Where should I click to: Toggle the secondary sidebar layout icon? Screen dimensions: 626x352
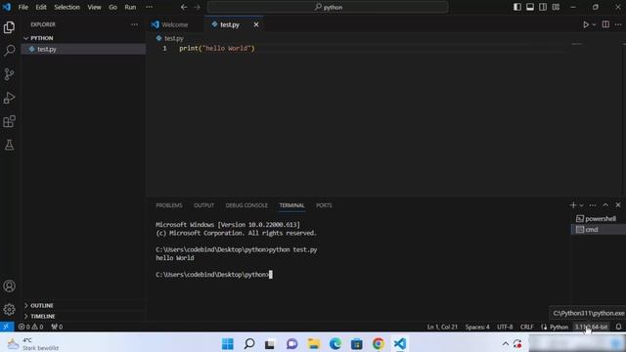(543, 7)
